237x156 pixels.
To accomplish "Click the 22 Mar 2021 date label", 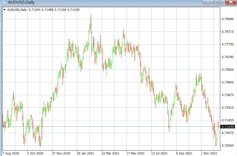I will coord(110,153).
